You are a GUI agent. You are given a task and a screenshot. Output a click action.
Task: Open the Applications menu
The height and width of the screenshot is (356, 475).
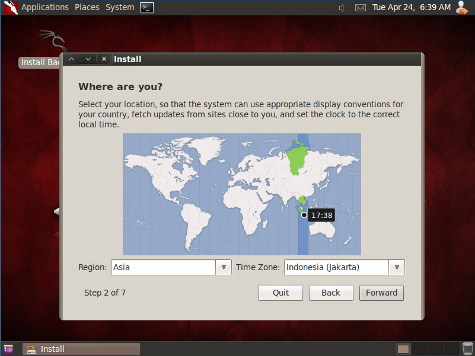[x=45, y=7]
